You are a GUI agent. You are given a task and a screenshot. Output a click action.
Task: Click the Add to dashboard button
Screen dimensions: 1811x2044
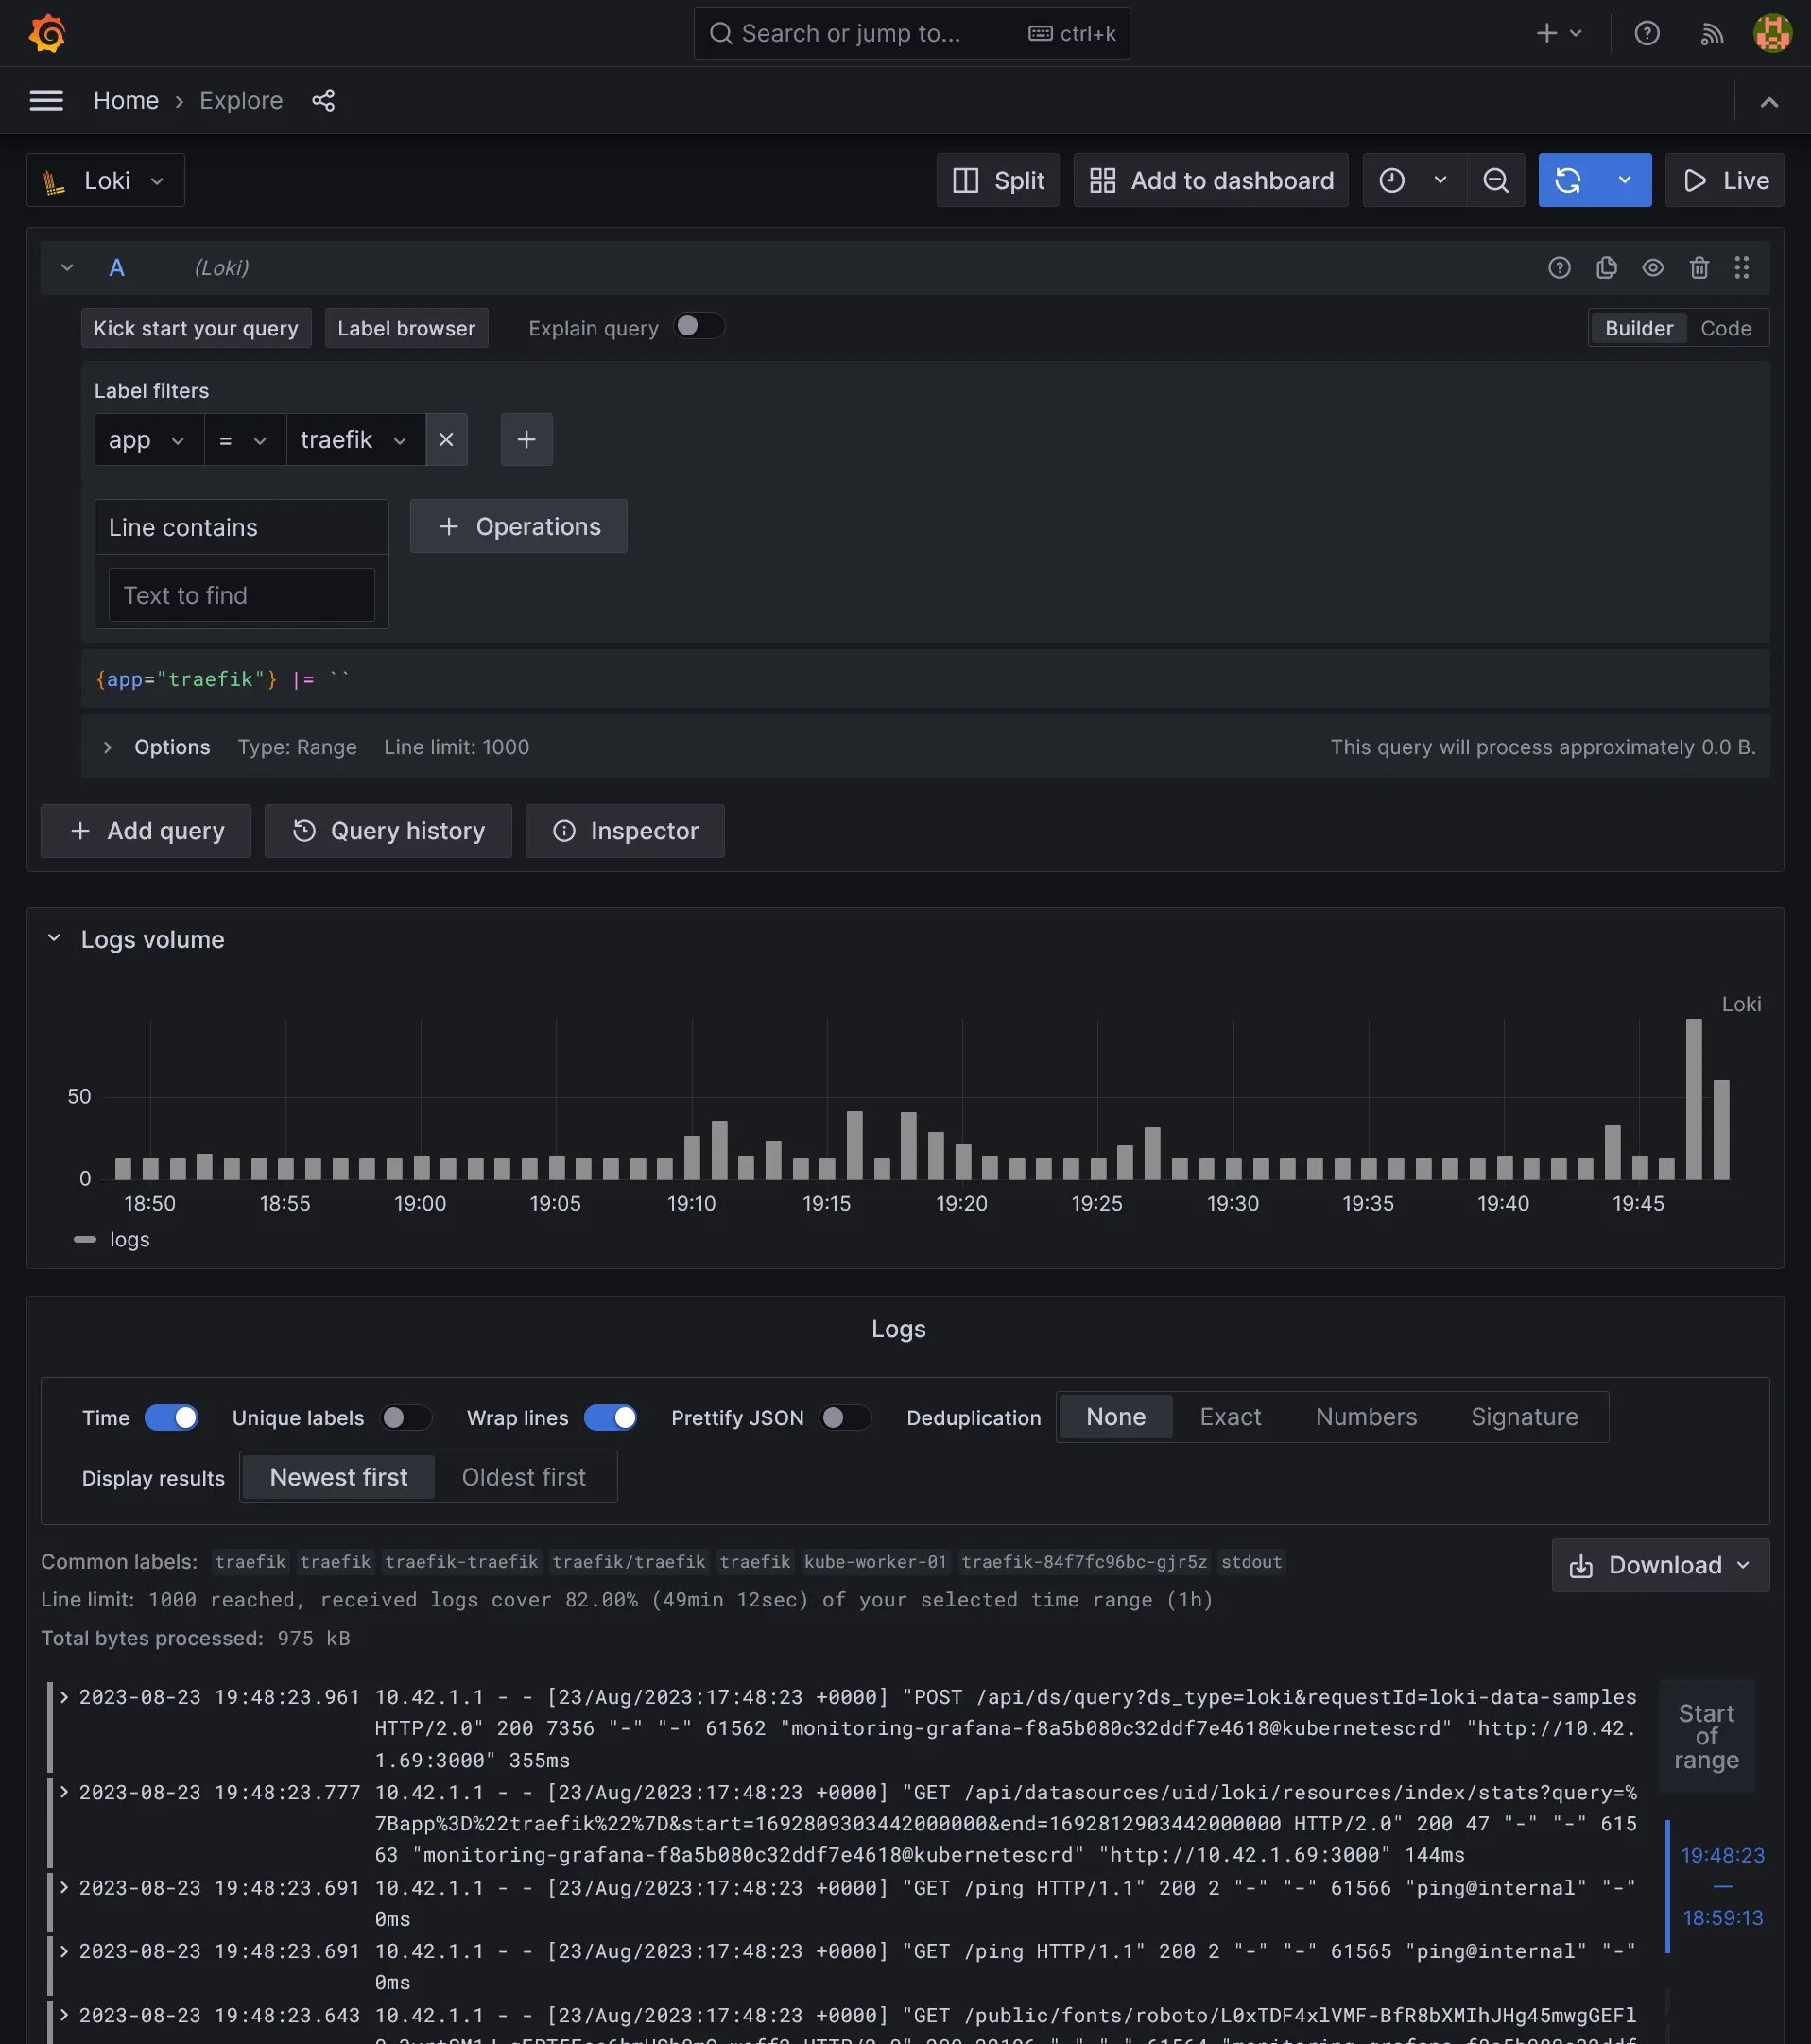(x=1210, y=181)
